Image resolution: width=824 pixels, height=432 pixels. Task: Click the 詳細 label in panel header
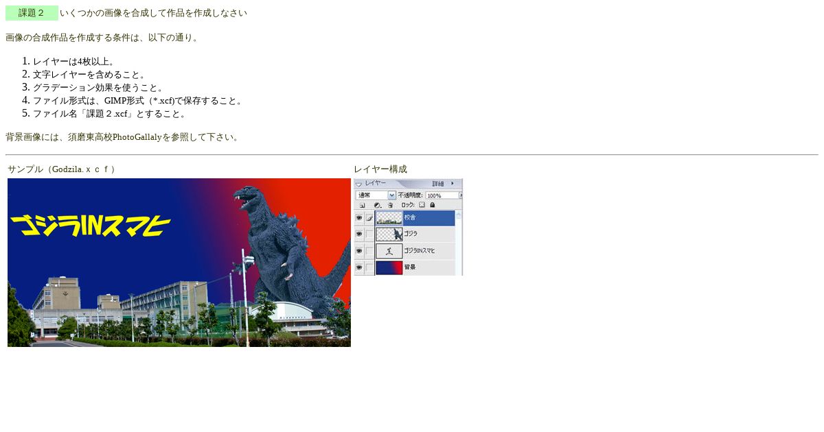[438, 184]
